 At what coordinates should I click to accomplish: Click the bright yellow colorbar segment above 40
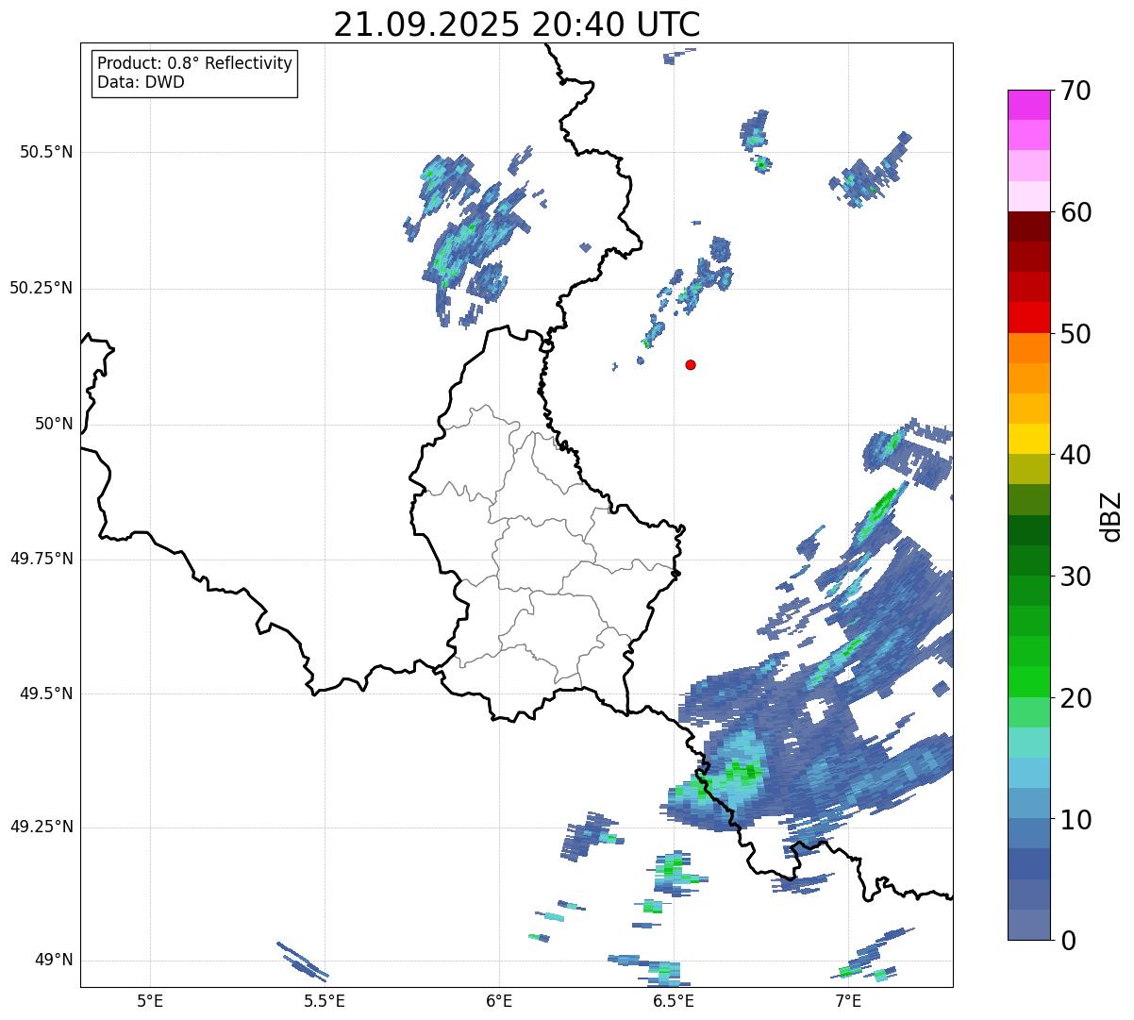pyautogui.click(x=1029, y=439)
